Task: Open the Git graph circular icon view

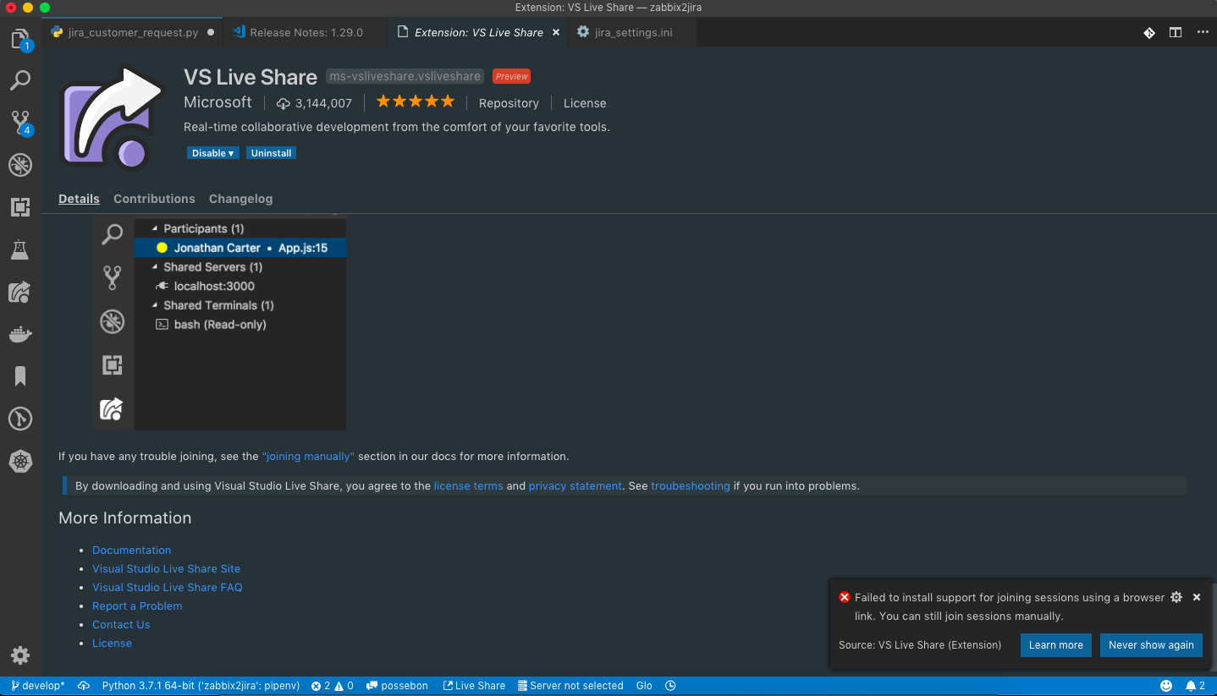Action: 20,419
